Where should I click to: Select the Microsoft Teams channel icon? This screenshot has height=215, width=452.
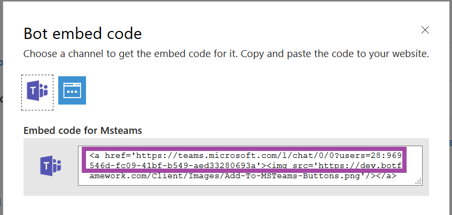pyautogui.click(x=37, y=92)
